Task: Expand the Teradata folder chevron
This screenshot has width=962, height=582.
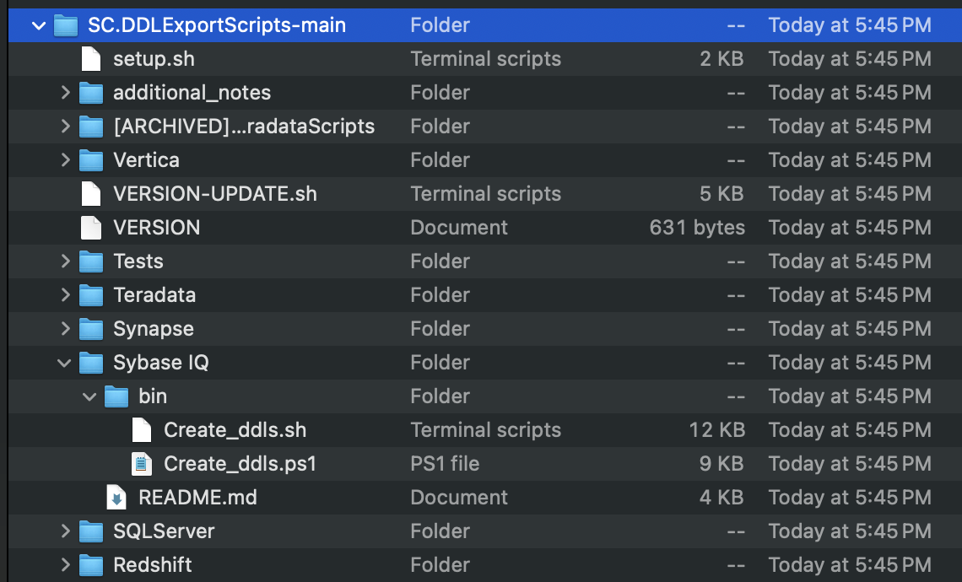Action: click(x=65, y=295)
